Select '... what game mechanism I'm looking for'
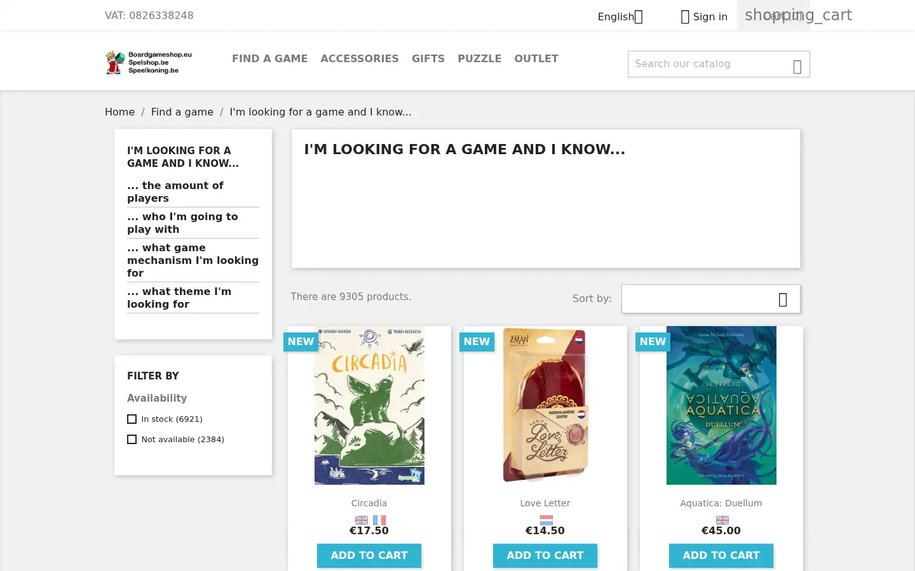This screenshot has width=915, height=571. click(193, 260)
